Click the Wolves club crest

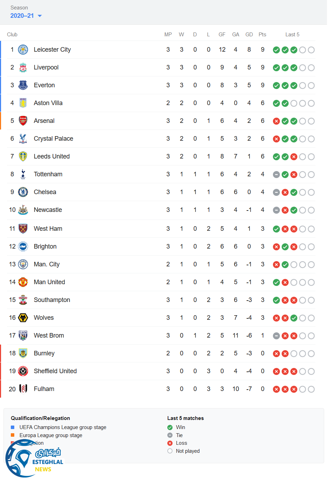pos(23,318)
